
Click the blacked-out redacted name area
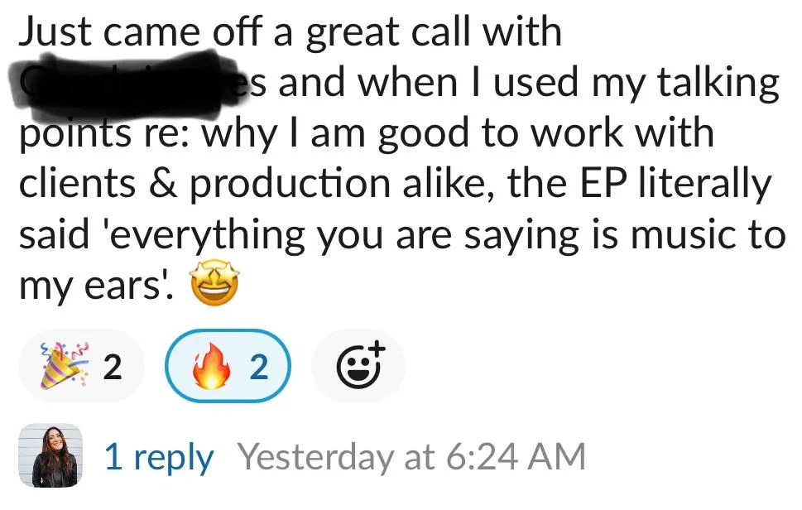click(124, 82)
